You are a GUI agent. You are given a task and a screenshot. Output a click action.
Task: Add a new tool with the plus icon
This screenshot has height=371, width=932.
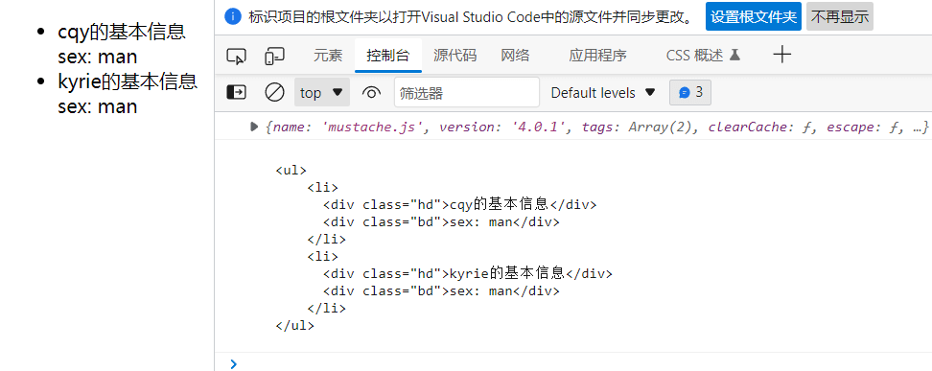(x=782, y=55)
